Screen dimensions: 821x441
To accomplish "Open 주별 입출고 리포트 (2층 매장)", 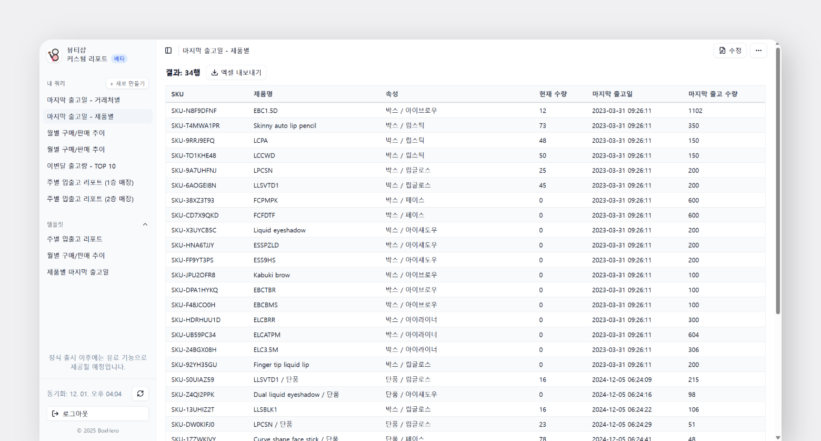I will [91, 199].
